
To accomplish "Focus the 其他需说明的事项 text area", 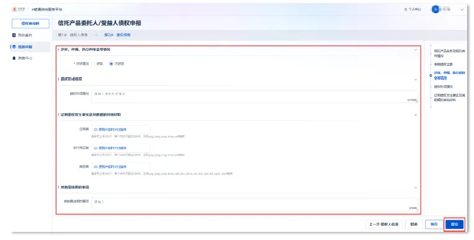I will (x=255, y=205).
